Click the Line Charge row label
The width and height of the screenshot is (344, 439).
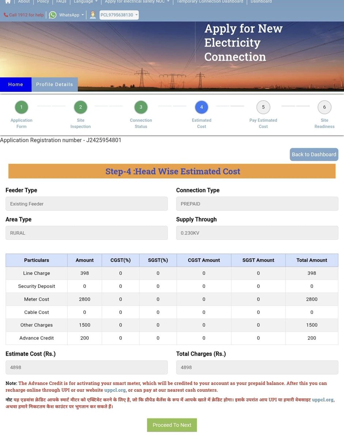37,273
